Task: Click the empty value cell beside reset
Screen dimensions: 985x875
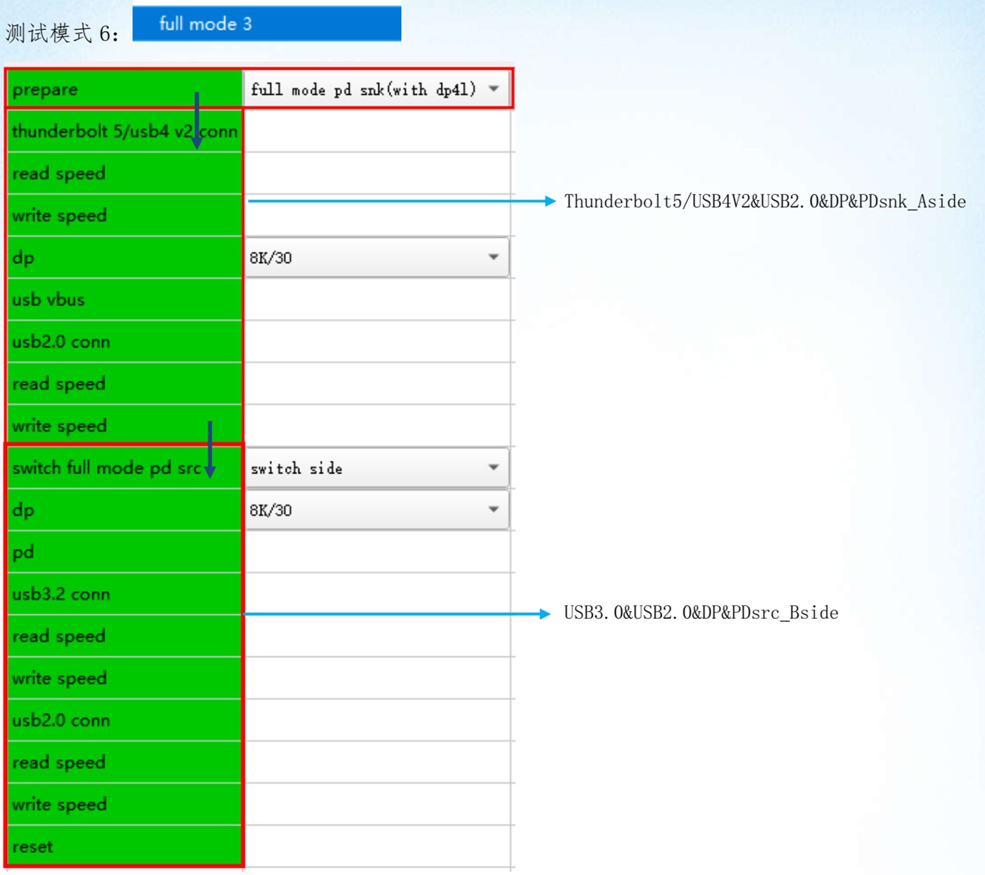Action: tap(377, 846)
